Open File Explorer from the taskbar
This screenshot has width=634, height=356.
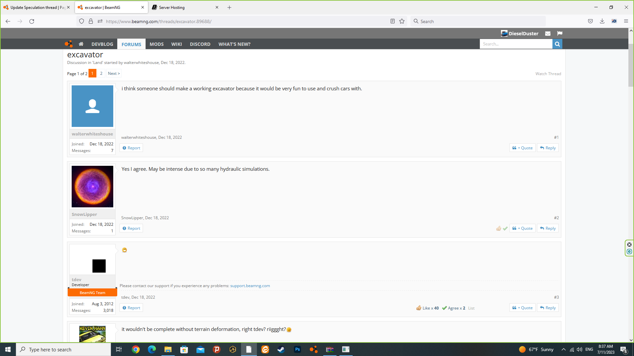pos(168,349)
